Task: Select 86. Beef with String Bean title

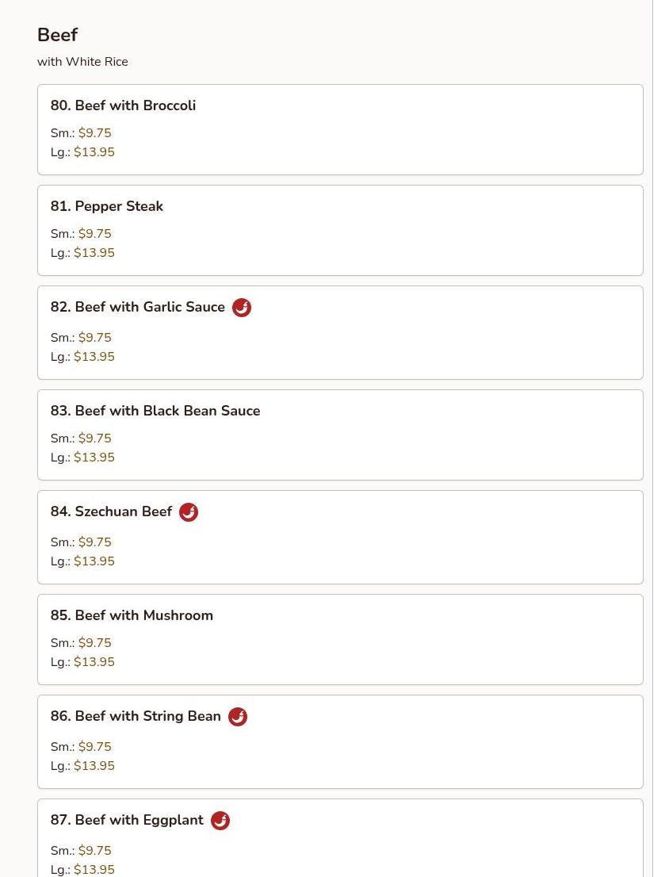Action: coord(136,717)
